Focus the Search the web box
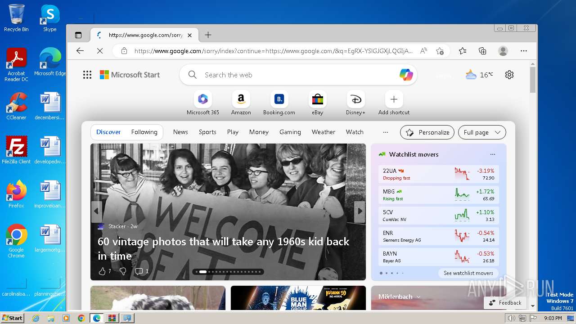This screenshot has height=324, width=576. tap(298, 75)
